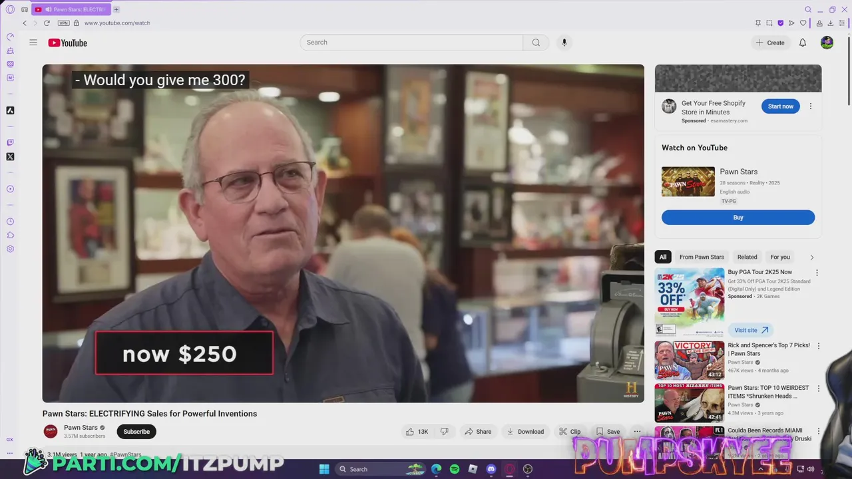852x479 pixels.
Task: Open the Aria AI sidebar icon
Action: (x=10, y=110)
